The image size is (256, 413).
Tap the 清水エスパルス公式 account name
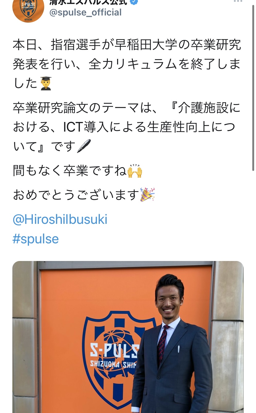pyautogui.click(x=88, y=2)
